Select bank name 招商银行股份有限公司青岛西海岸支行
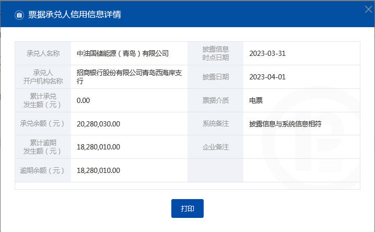 [129, 77]
